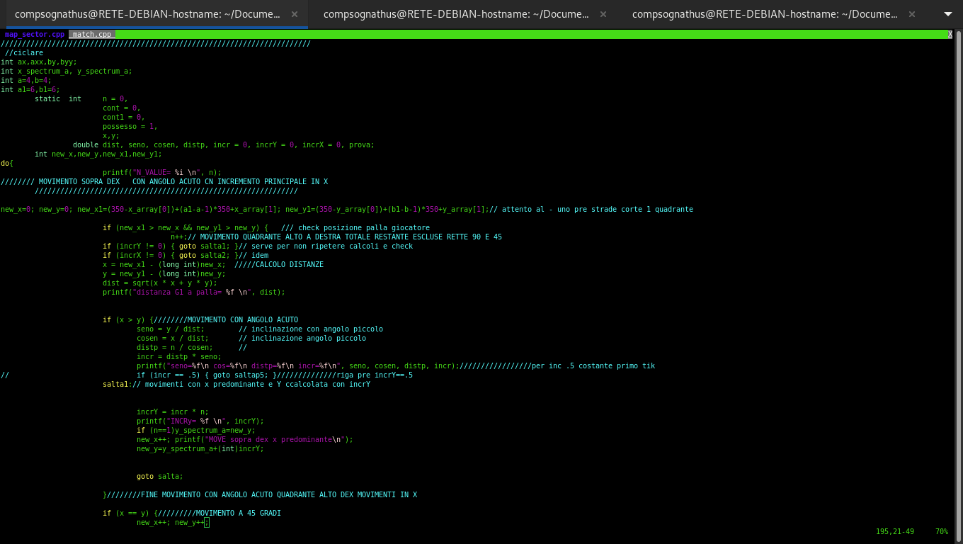Click the line 'int a=4,b=4;'
Screen dimensions: 963x544
26,80
